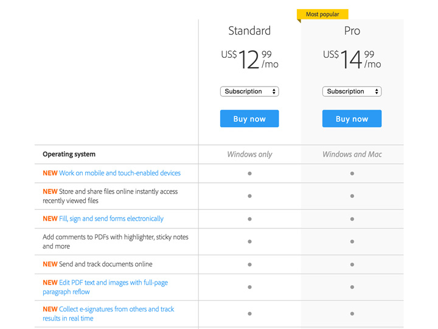Click the Operating system row label

pyautogui.click(x=69, y=154)
